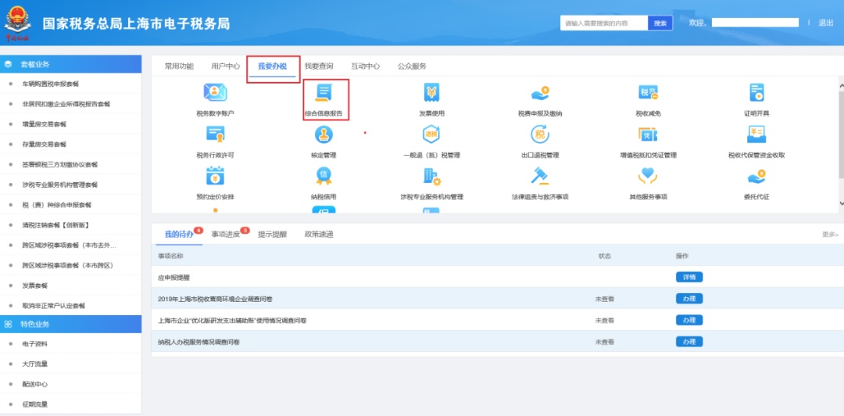Image resolution: width=844 pixels, height=416 pixels.
Task: Switch to the 用户中心 tab
Action: click(x=225, y=66)
